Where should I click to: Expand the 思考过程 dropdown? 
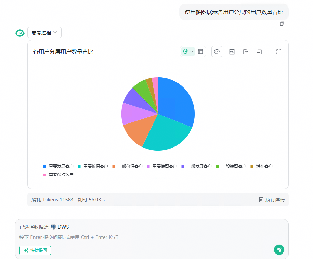pyautogui.click(x=44, y=33)
